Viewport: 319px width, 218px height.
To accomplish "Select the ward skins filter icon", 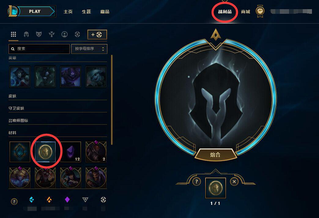I will [x=52, y=34].
